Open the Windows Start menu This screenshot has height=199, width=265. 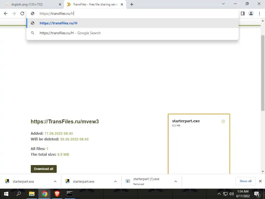click(x=6, y=194)
